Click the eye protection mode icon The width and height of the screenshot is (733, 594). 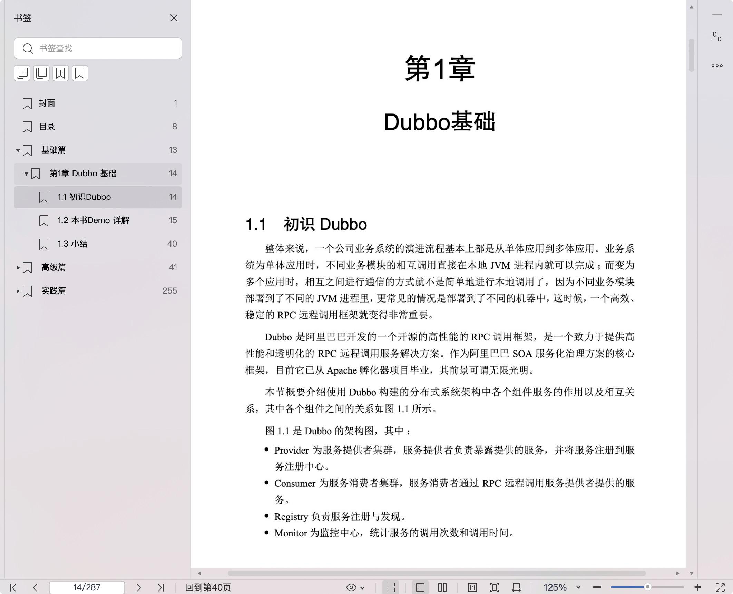coord(351,587)
